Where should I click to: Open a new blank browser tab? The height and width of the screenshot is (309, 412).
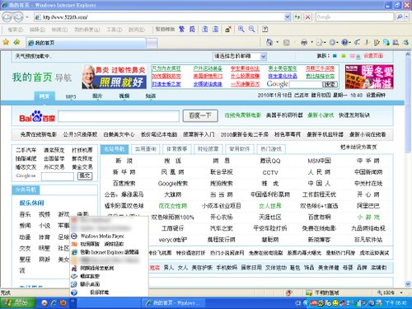152,43
